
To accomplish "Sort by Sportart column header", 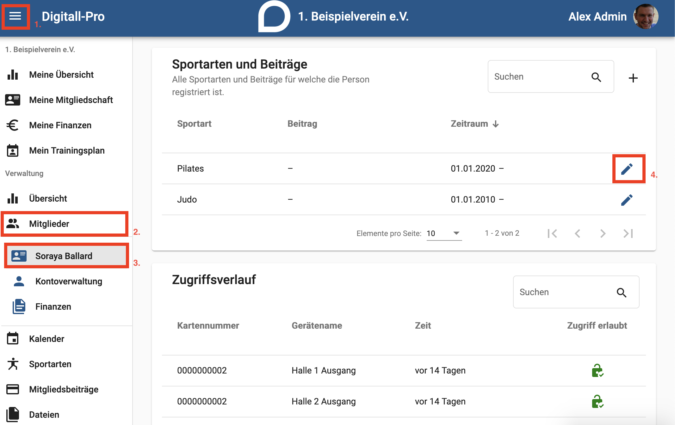I will point(194,124).
